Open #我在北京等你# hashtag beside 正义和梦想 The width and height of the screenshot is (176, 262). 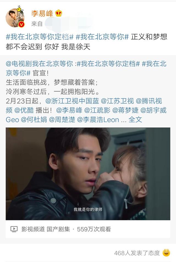click(x=102, y=37)
